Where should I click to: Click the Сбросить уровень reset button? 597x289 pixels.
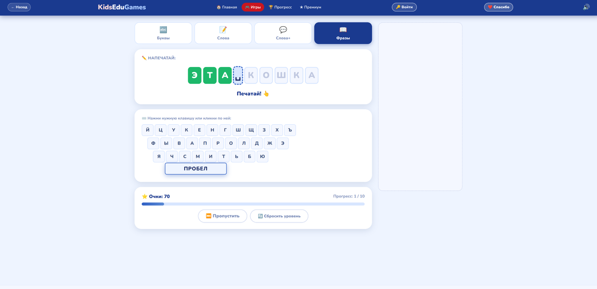click(x=279, y=216)
